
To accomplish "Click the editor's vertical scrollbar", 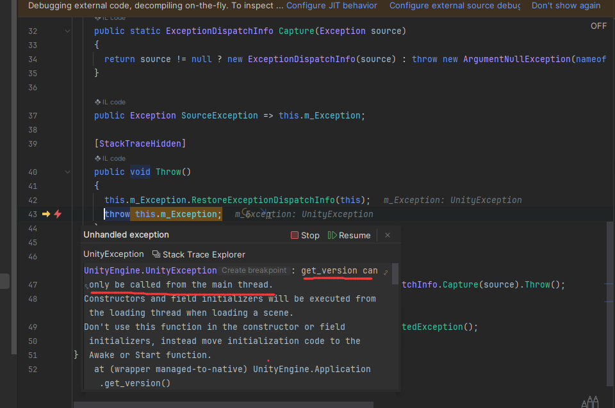I will 611,288.
